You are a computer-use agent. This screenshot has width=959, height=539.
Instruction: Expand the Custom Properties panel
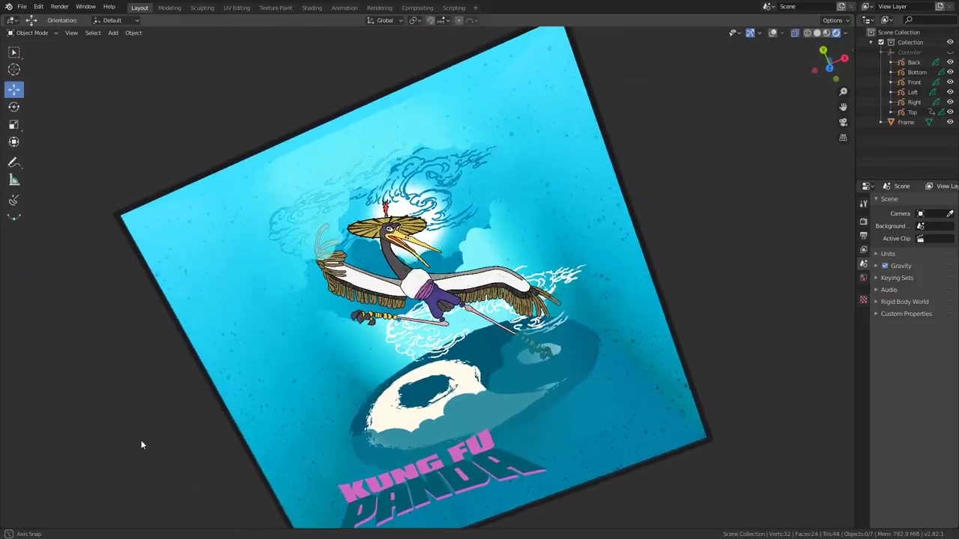906,314
